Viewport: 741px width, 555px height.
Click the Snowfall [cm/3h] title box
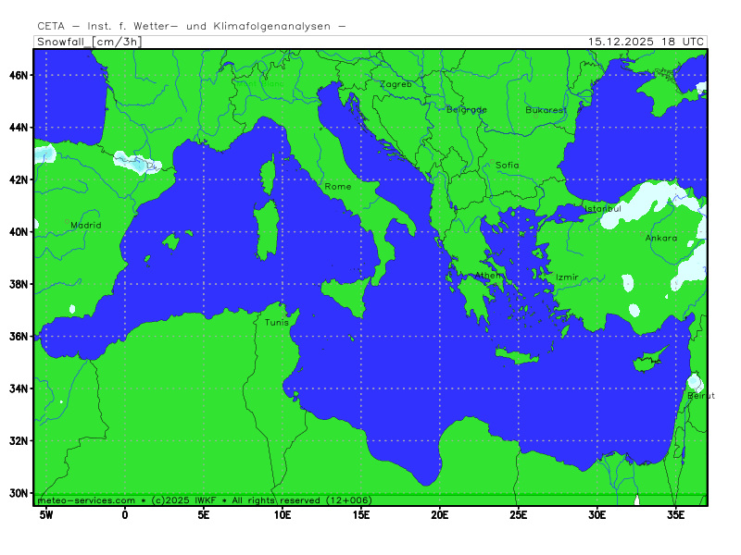[88, 42]
